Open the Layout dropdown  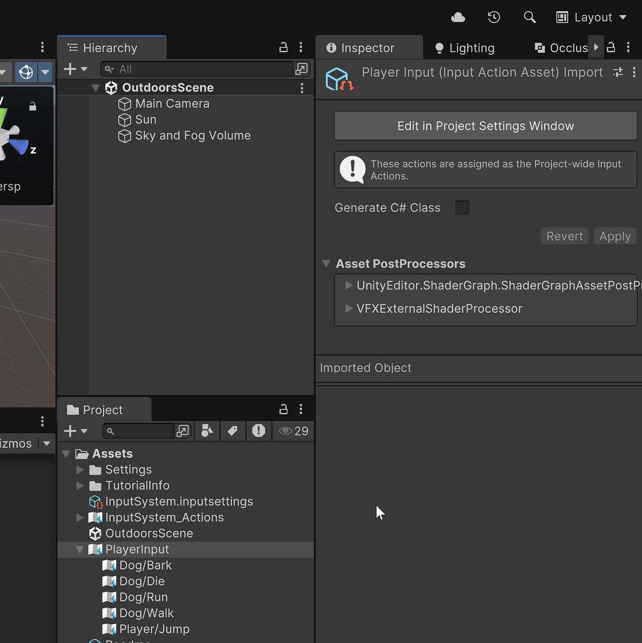591,17
